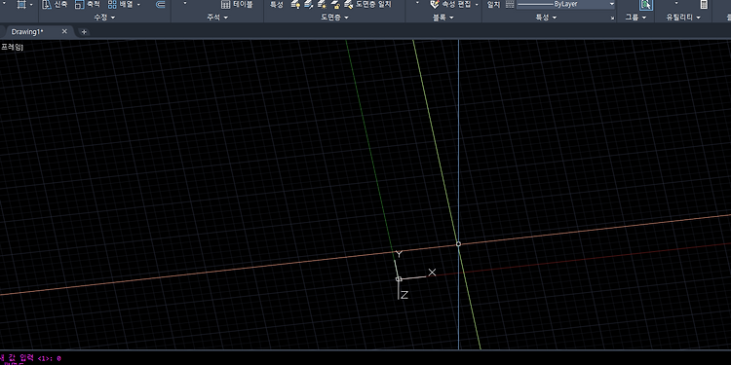Open a new drawing tab with plus

pyautogui.click(x=84, y=32)
